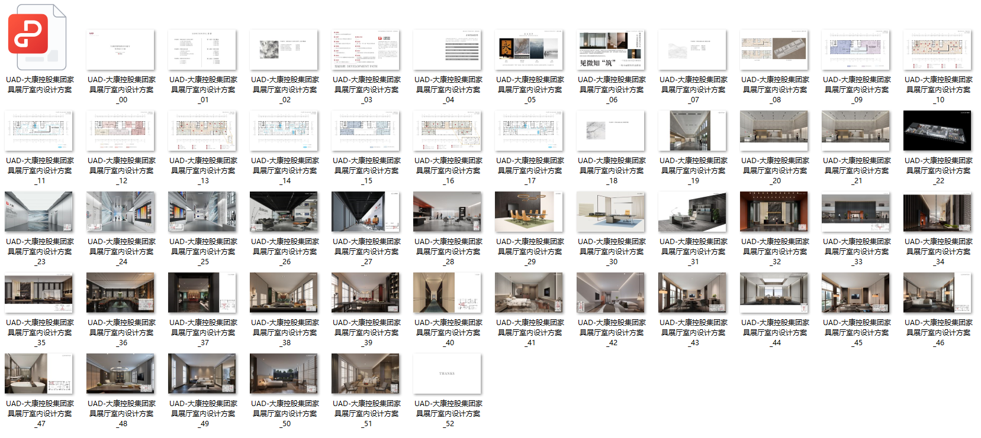This screenshot has height=438, width=981.
Task: Click the corridor rendering thumbnail _40
Action: (x=447, y=293)
